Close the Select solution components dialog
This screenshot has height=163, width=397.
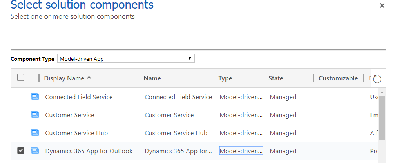tap(382, 5)
